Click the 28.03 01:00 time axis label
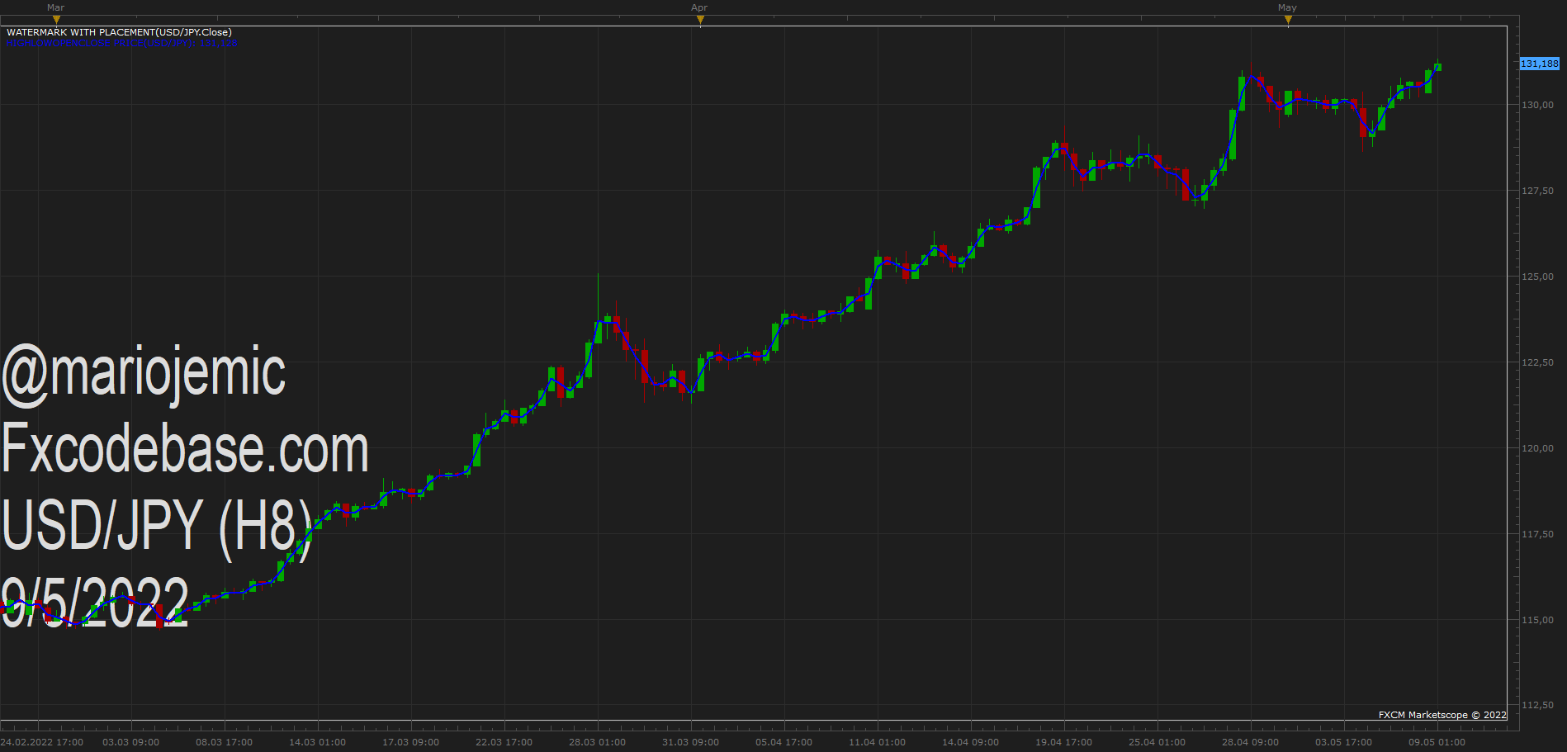 click(597, 742)
